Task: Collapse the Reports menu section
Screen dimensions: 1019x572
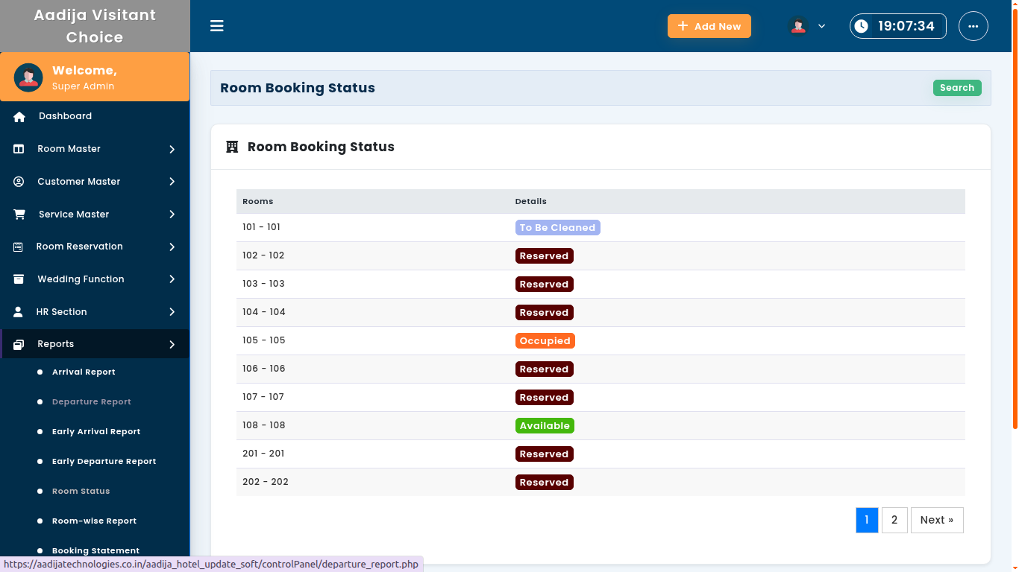Action: click(172, 344)
